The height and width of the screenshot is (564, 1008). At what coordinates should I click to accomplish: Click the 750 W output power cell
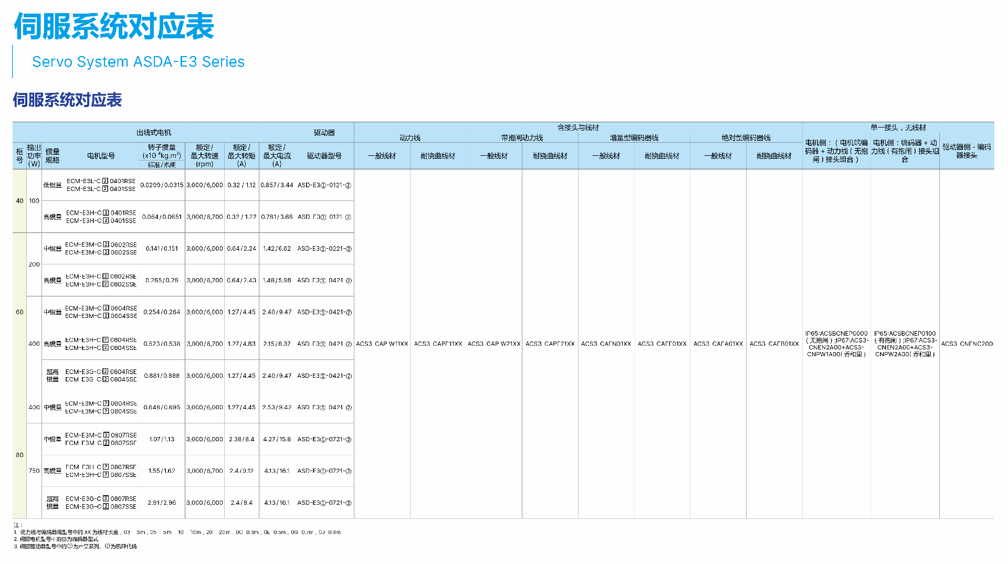click(34, 471)
